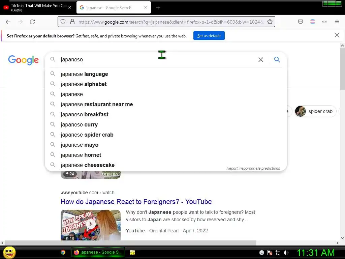Click the Google logo

point(23,60)
